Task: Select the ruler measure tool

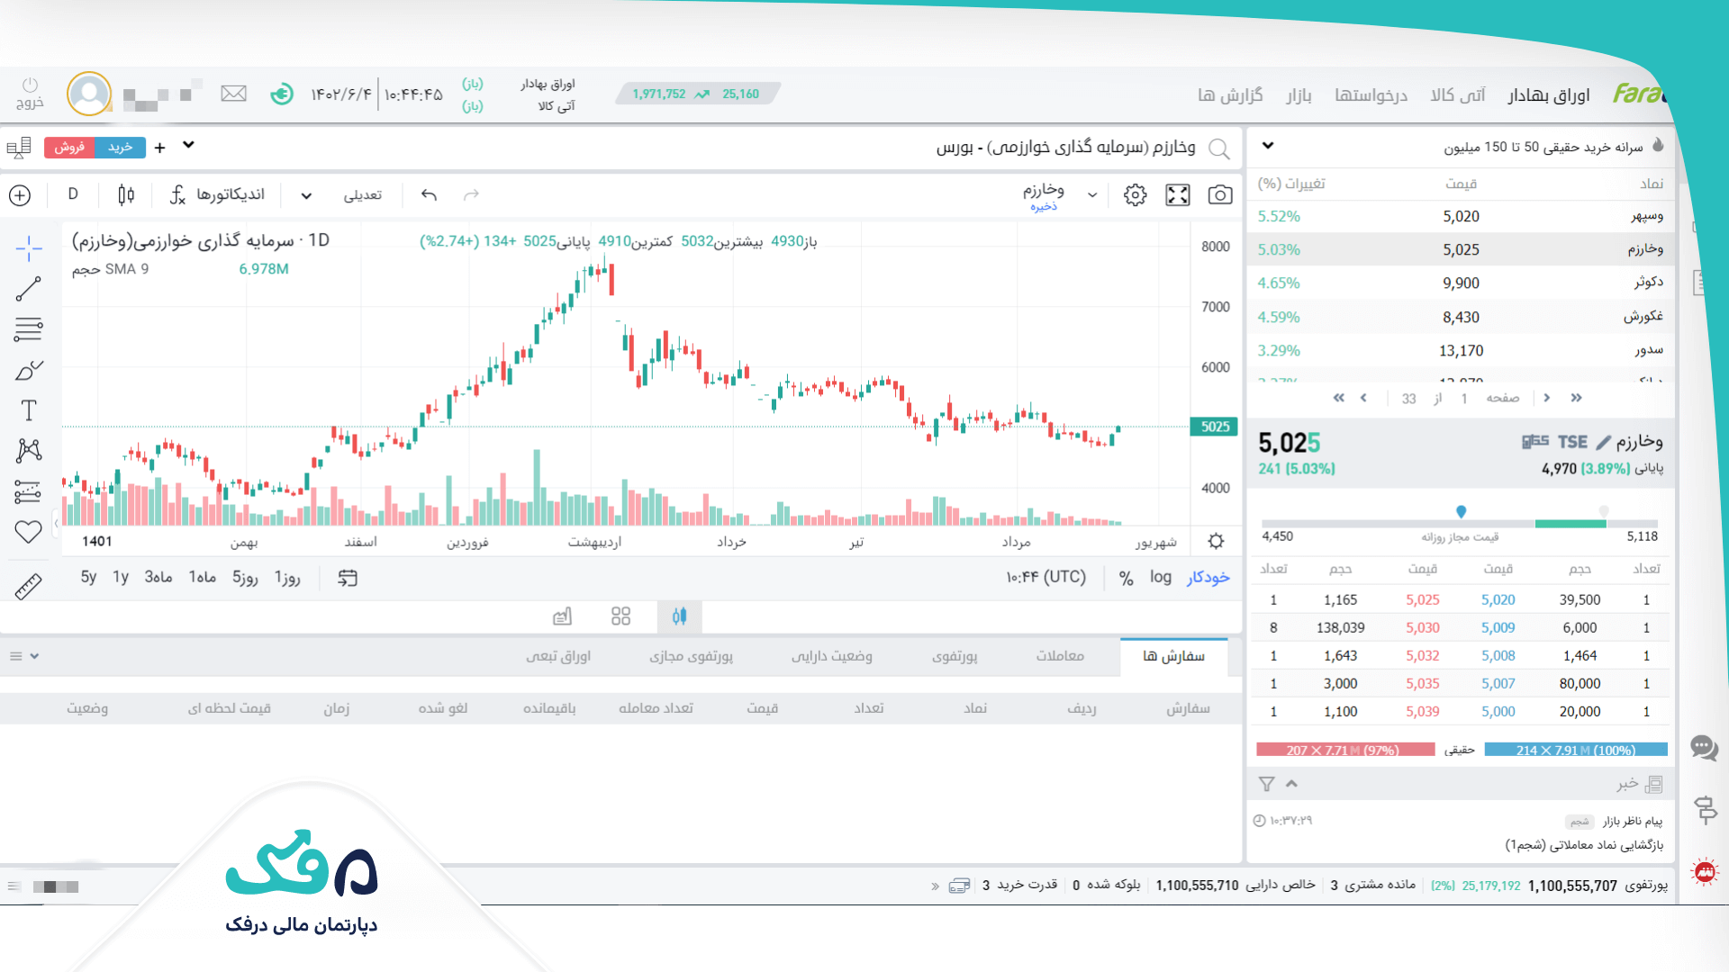Action: coord(28,586)
